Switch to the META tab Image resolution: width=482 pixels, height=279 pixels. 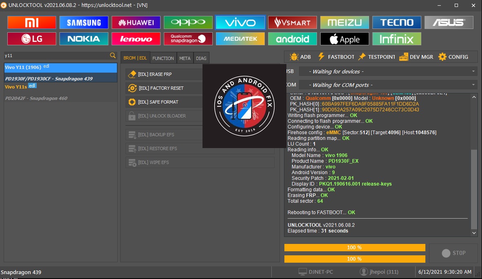pos(185,58)
